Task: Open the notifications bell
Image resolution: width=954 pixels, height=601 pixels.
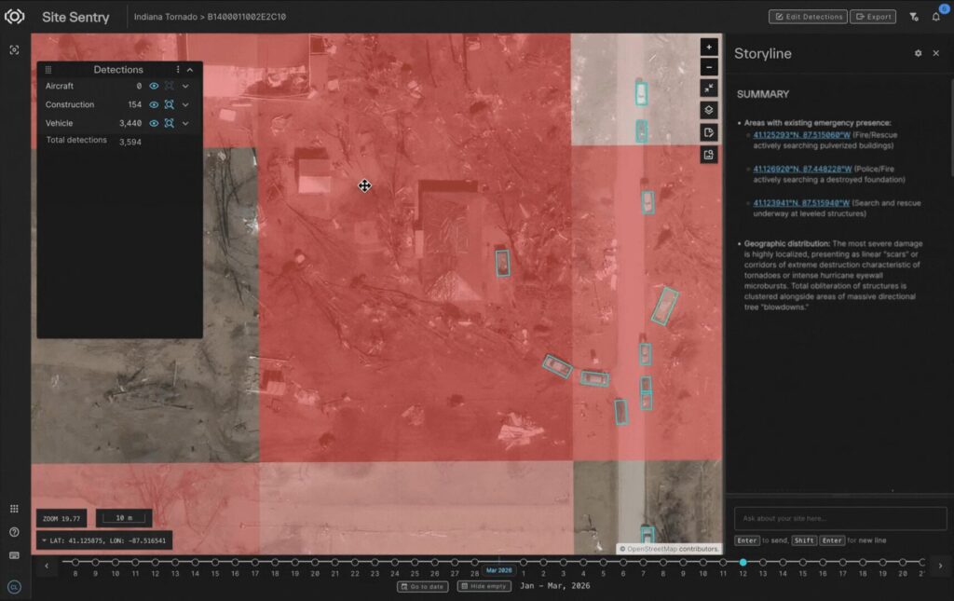Action: (936, 17)
